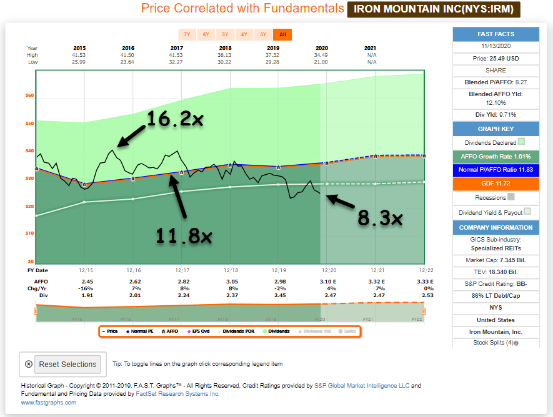Switch to the 5Y timeframe tab
Screen dimensions: 553x417
pyautogui.click(x=224, y=35)
